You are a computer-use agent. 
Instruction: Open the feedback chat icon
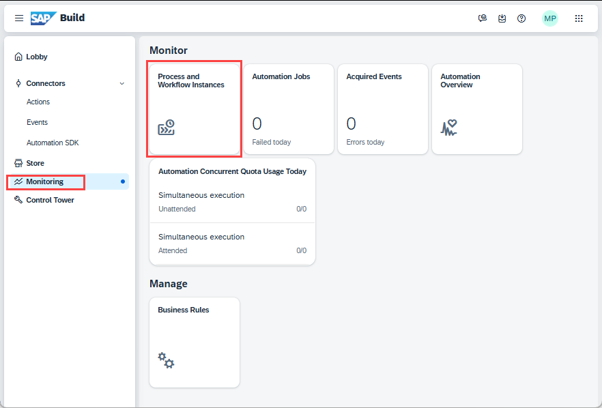pyautogui.click(x=482, y=18)
